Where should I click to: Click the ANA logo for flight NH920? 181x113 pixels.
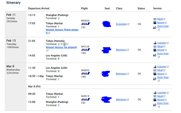click(86, 24)
